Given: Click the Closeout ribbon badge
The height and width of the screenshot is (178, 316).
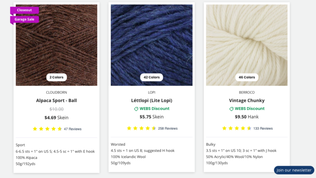Looking at the screenshot, I should tap(24, 10).
